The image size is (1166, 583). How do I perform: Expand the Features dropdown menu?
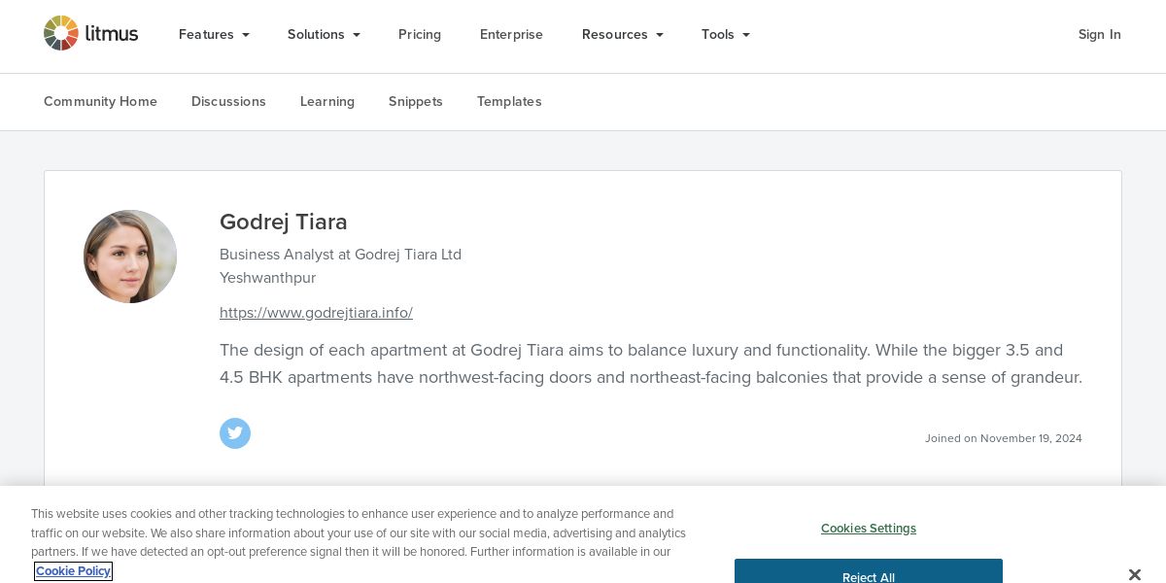tap(214, 34)
